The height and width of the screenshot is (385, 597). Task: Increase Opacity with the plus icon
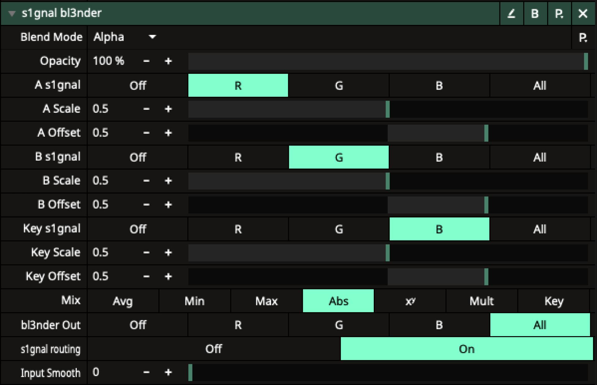168,61
